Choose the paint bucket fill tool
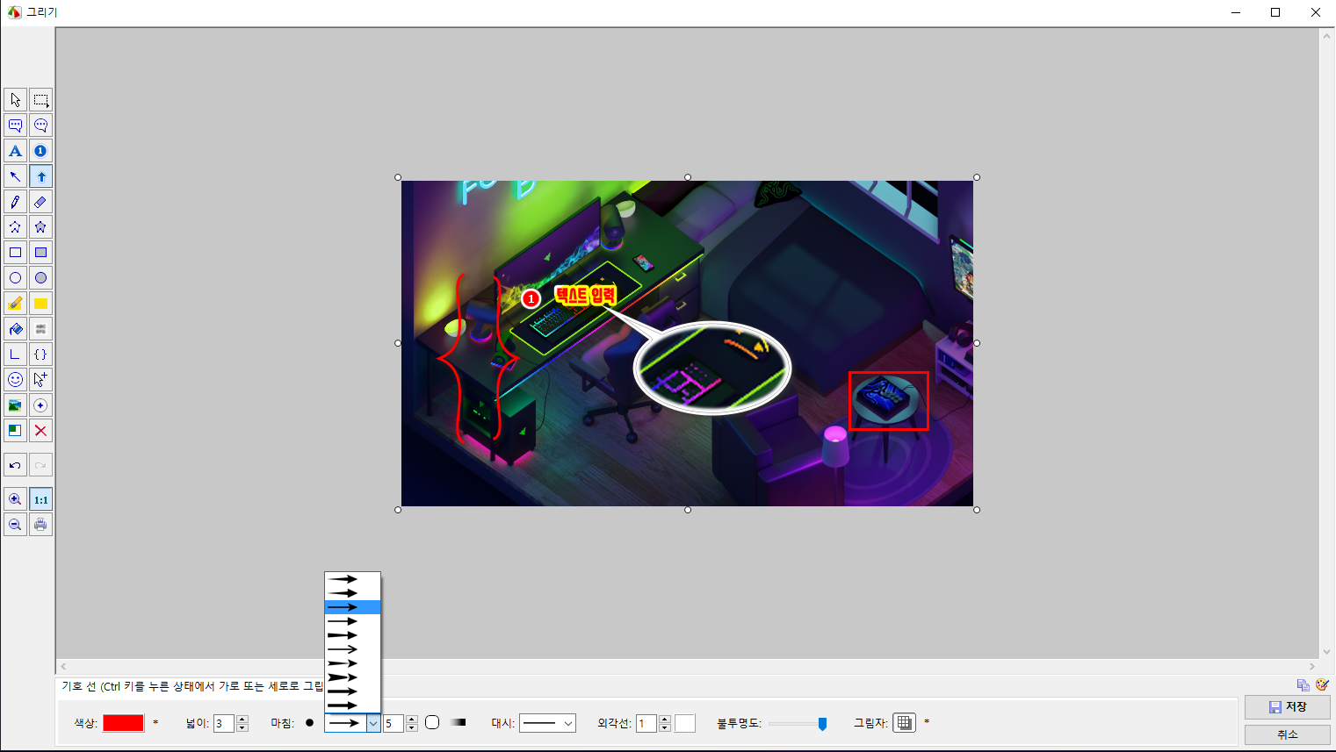Screen dimensions: 1336x752 (x=15, y=329)
